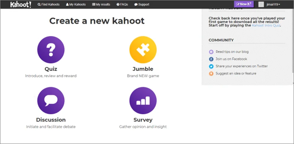Click the Jumble heading text
The height and width of the screenshot is (144, 294).
(143, 69)
